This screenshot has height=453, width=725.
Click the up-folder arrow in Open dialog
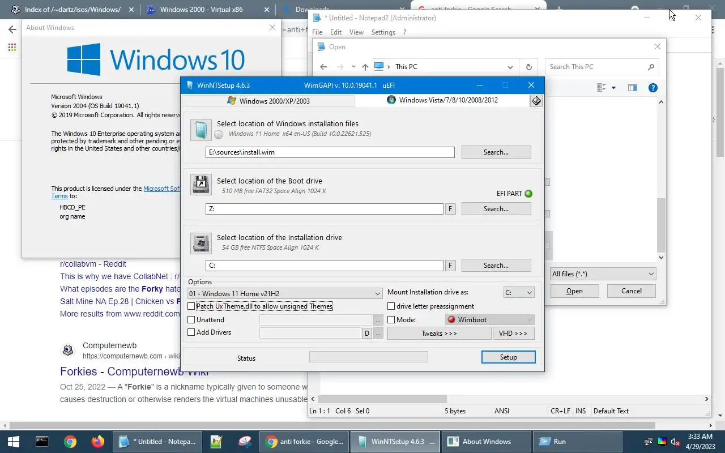pos(365,67)
